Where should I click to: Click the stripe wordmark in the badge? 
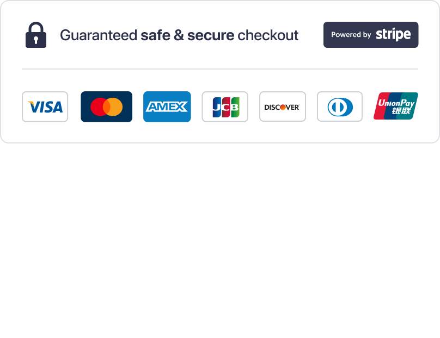pos(393,35)
